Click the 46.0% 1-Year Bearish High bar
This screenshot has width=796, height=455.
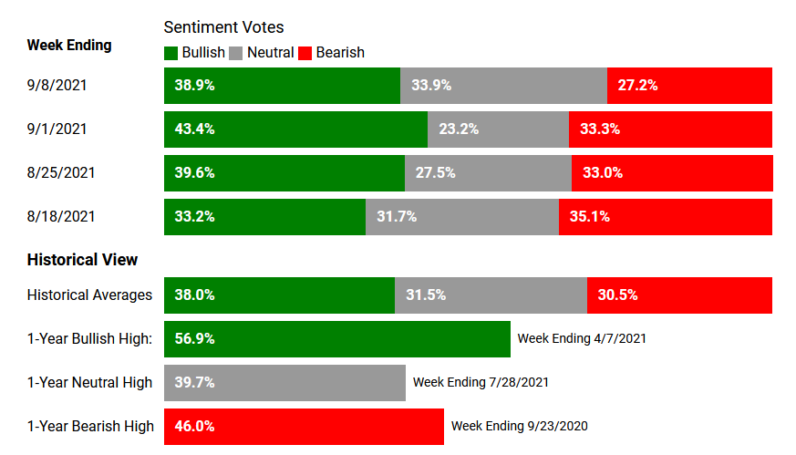click(304, 427)
